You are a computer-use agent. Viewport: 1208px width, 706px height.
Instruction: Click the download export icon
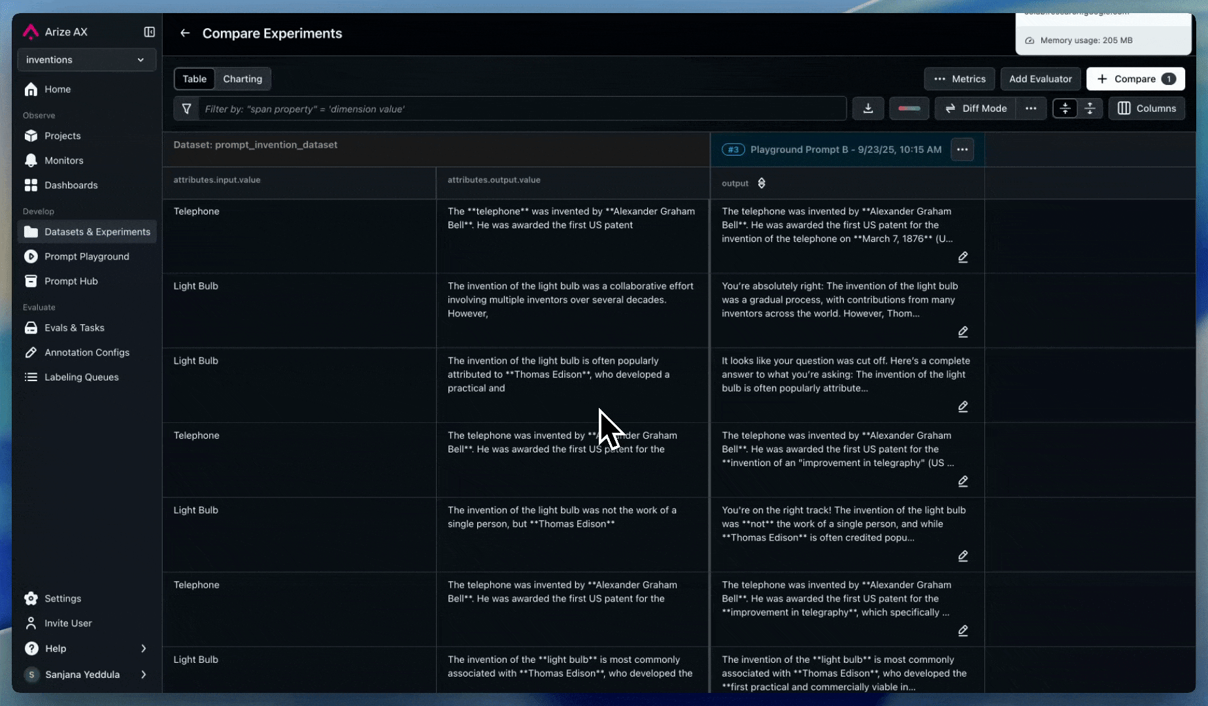pos(868,109)
